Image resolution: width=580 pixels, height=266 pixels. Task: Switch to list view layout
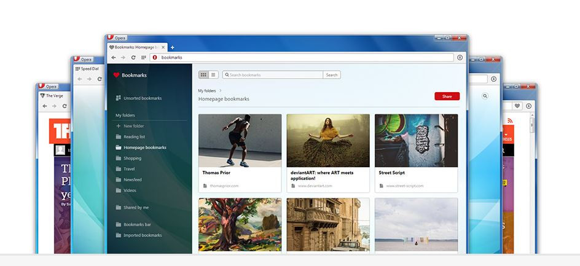(x=213, y=75)
